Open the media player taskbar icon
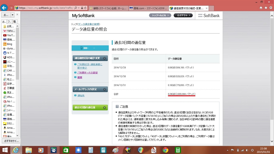 [41, 150]
